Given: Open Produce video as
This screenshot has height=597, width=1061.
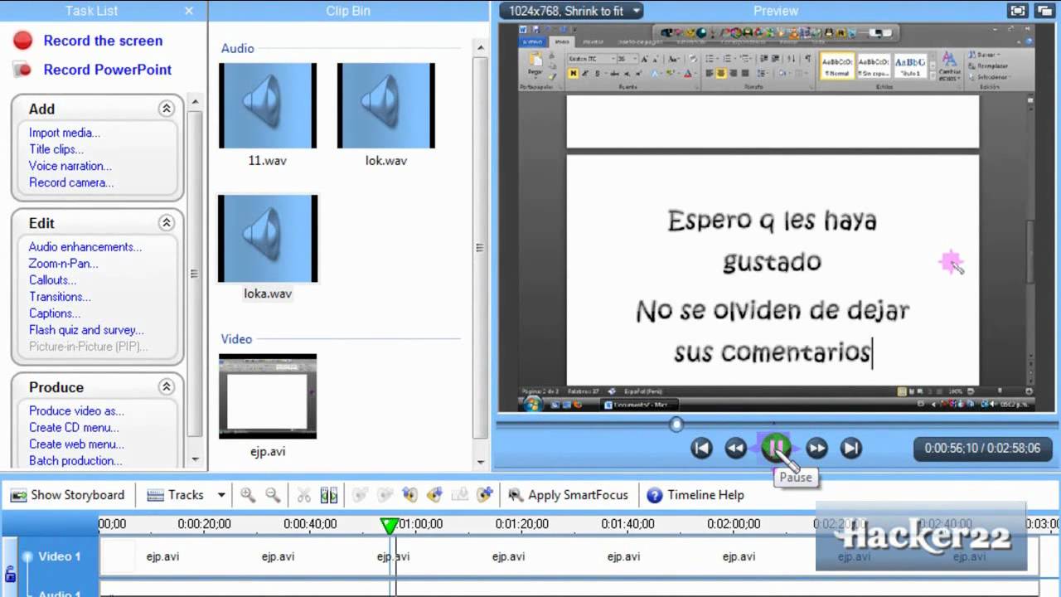Looking at the screenshot, I should click(x=76, y=411).
